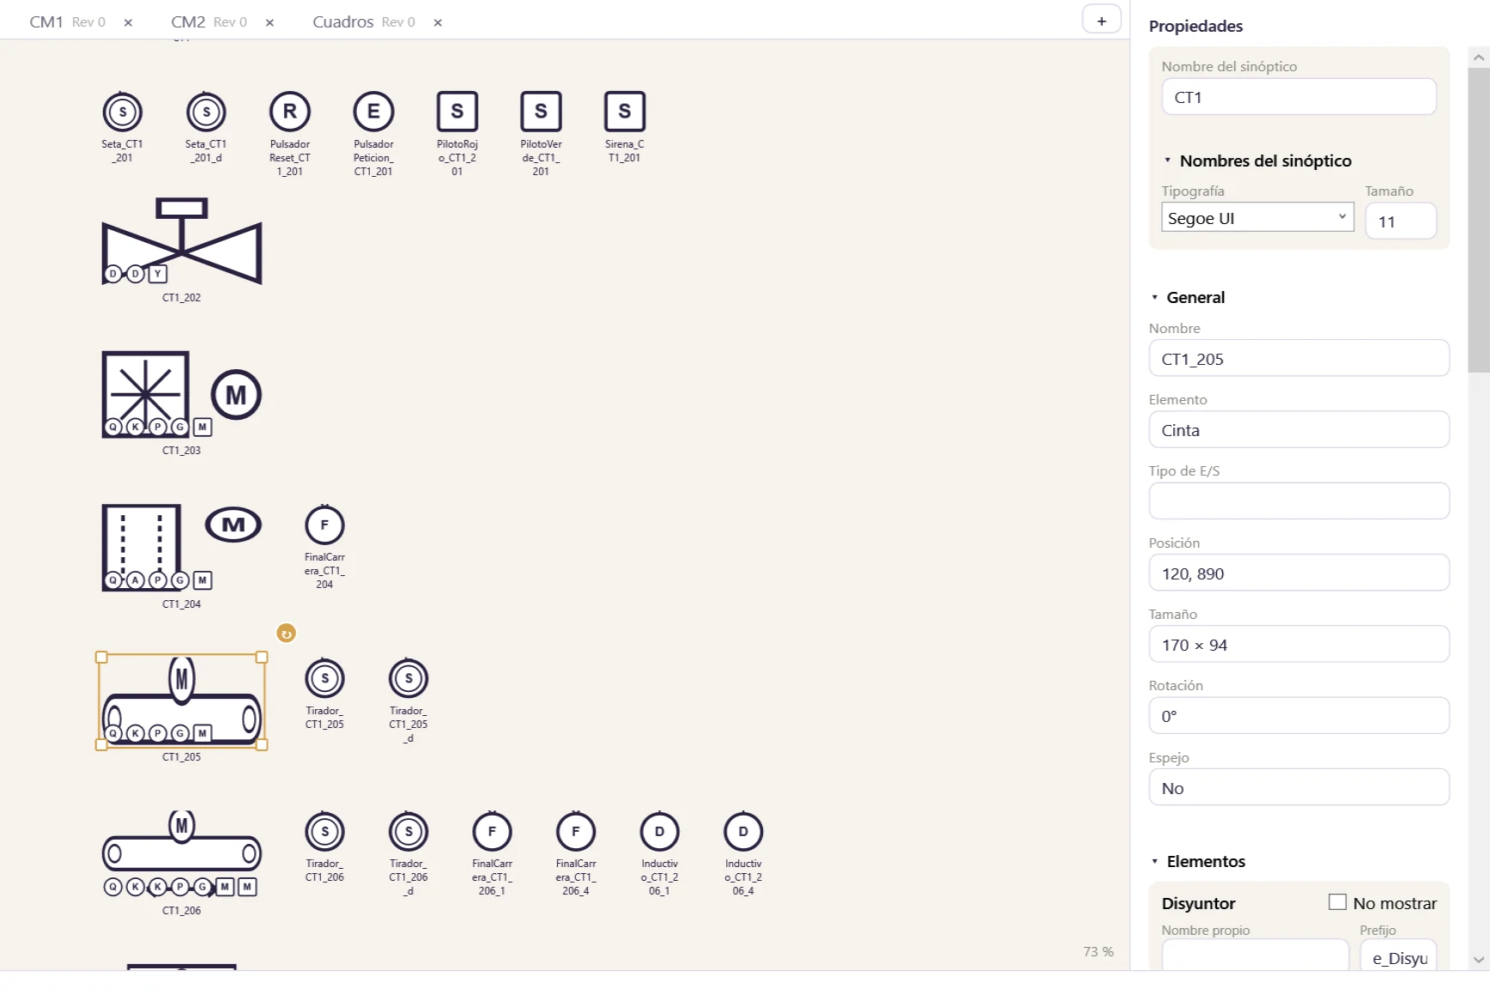Viewport: 1490px width, 1007px height.
Task: Select the Inductivo_CT1_206_4 symbol
Action: coord(743,831)
